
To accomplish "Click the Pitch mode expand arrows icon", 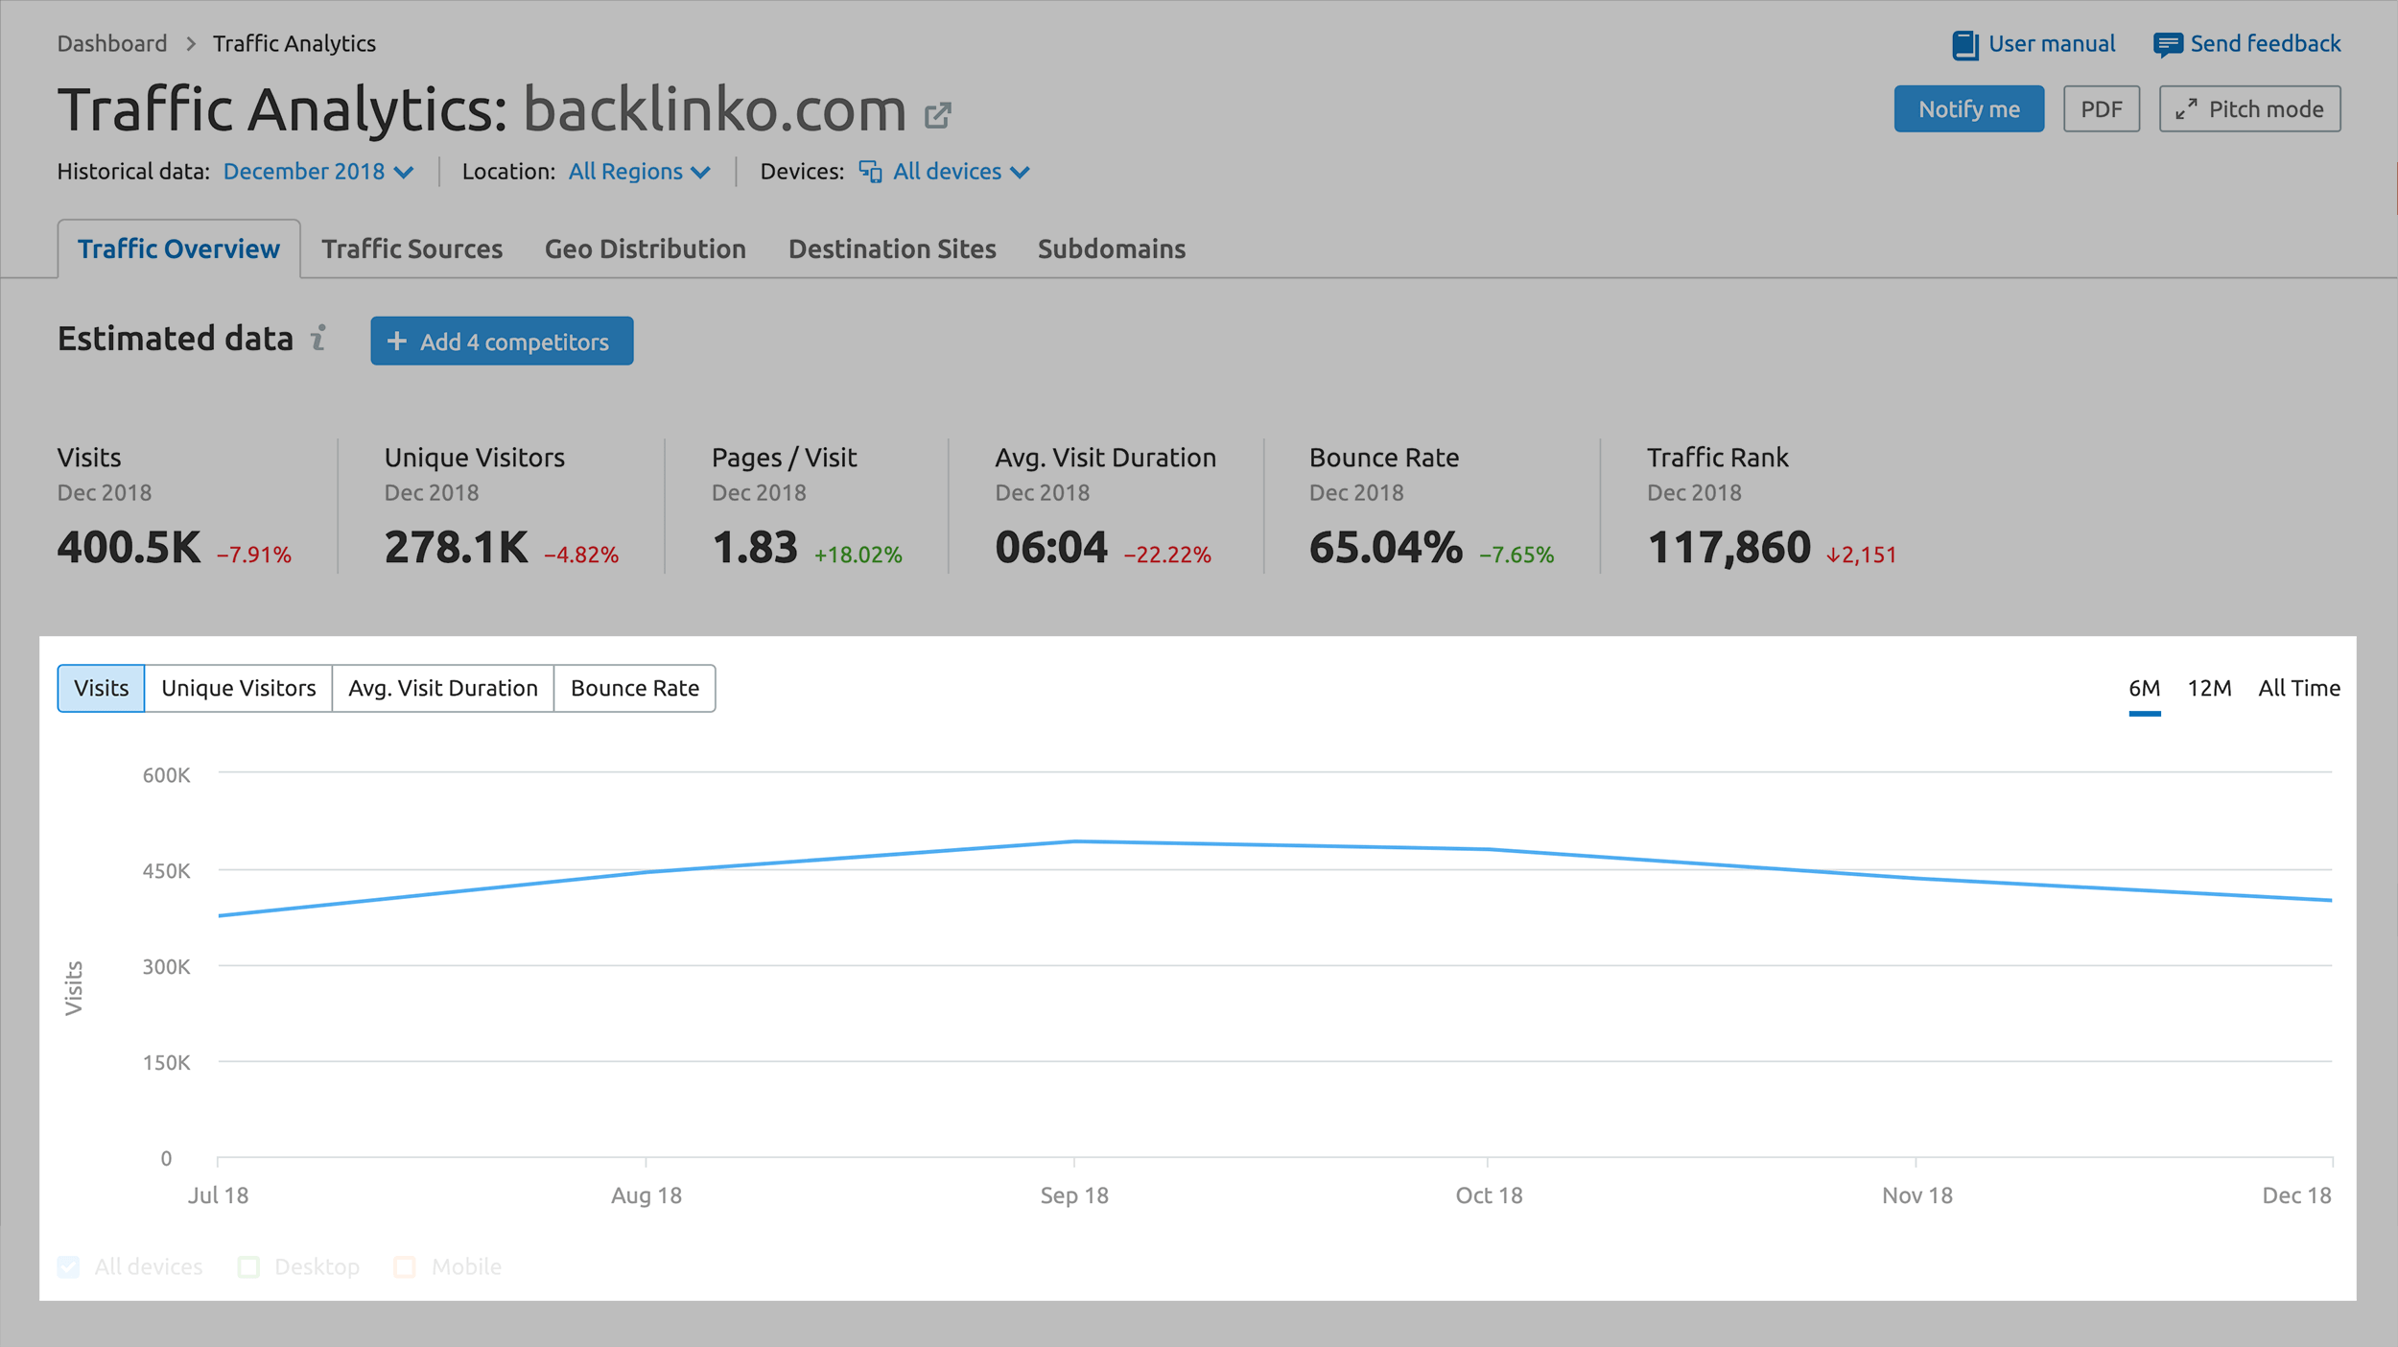I will point(2186,109).
